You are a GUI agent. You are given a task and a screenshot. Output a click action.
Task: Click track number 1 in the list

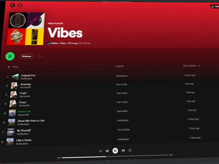(8, 77)
